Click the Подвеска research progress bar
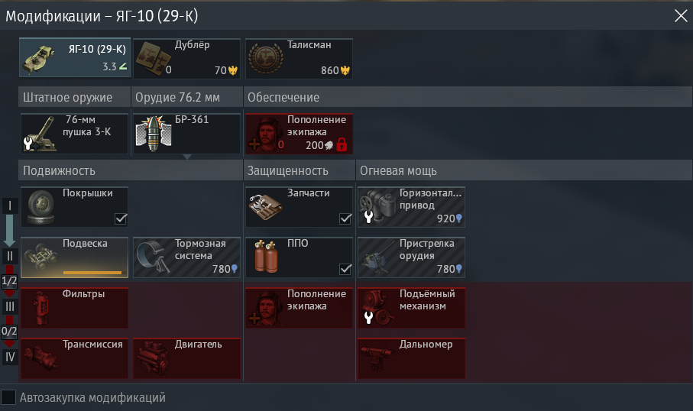 [x=92, y=272]
